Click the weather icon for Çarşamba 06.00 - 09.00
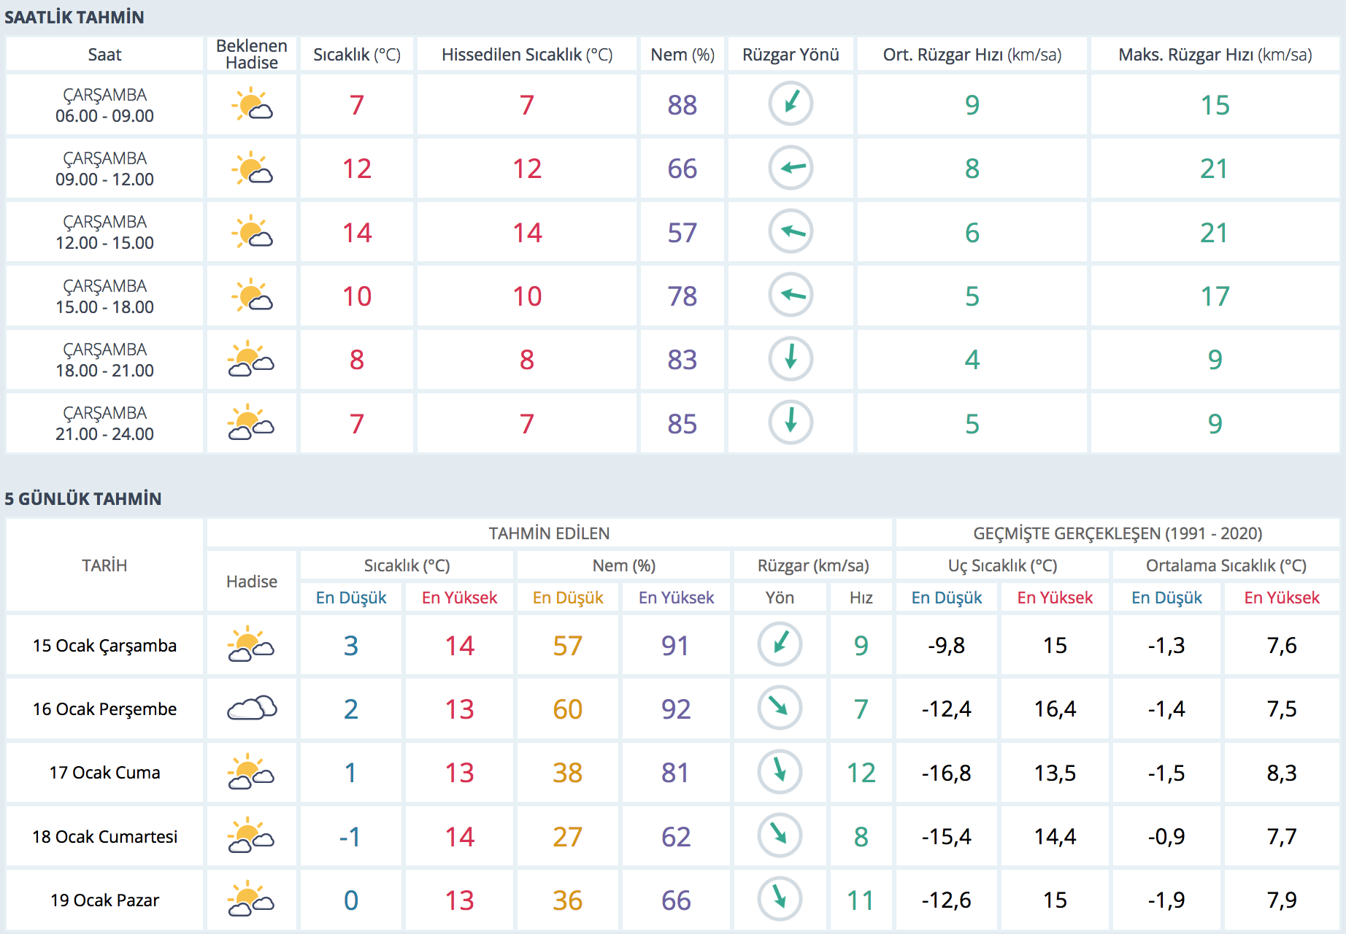Image resolution: width=1346 pixels, height=934 pixels. pos(252,104)
